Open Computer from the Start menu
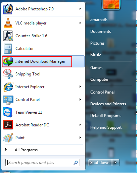The height and width of the screenshot is (173, 137). [99, 79]
